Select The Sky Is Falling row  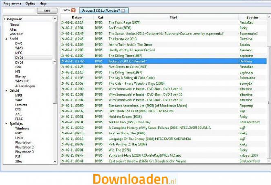click(x=163, y=78)
